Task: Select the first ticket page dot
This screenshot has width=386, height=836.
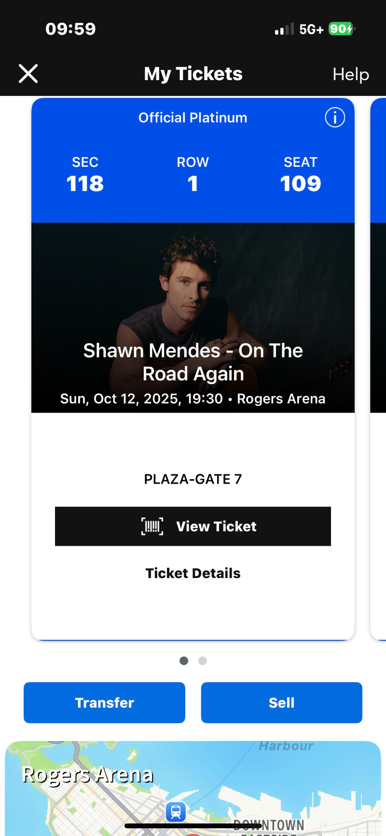Action: click(184, 661)
